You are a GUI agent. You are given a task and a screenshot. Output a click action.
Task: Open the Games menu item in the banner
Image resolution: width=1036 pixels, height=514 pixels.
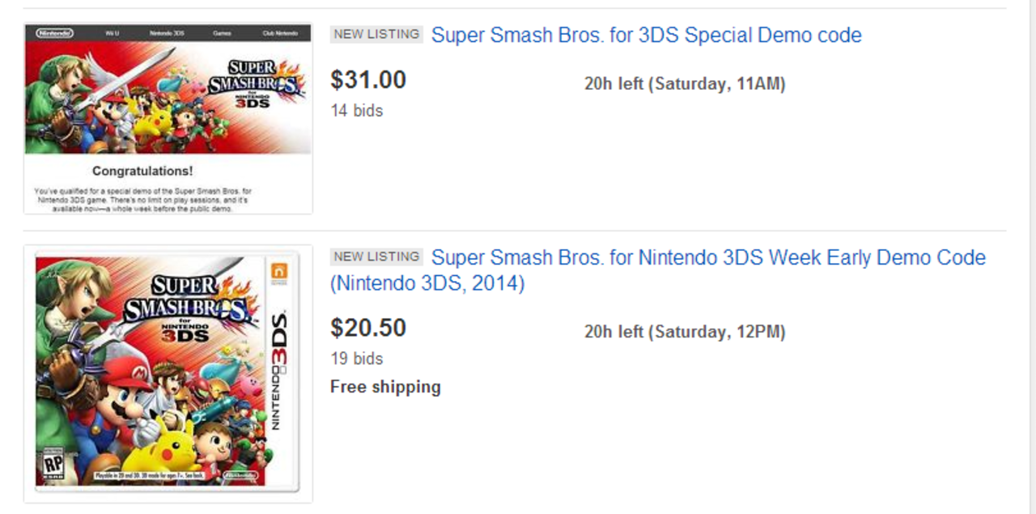(x=222, y=32)
